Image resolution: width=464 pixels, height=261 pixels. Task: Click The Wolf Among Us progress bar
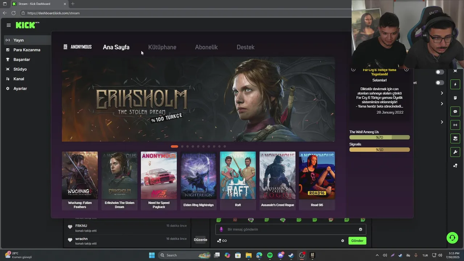coord(380,137)
